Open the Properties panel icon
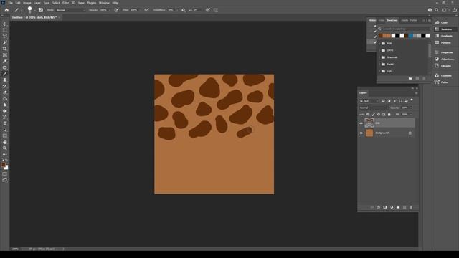459x258 pixels. tap(437, 52)
